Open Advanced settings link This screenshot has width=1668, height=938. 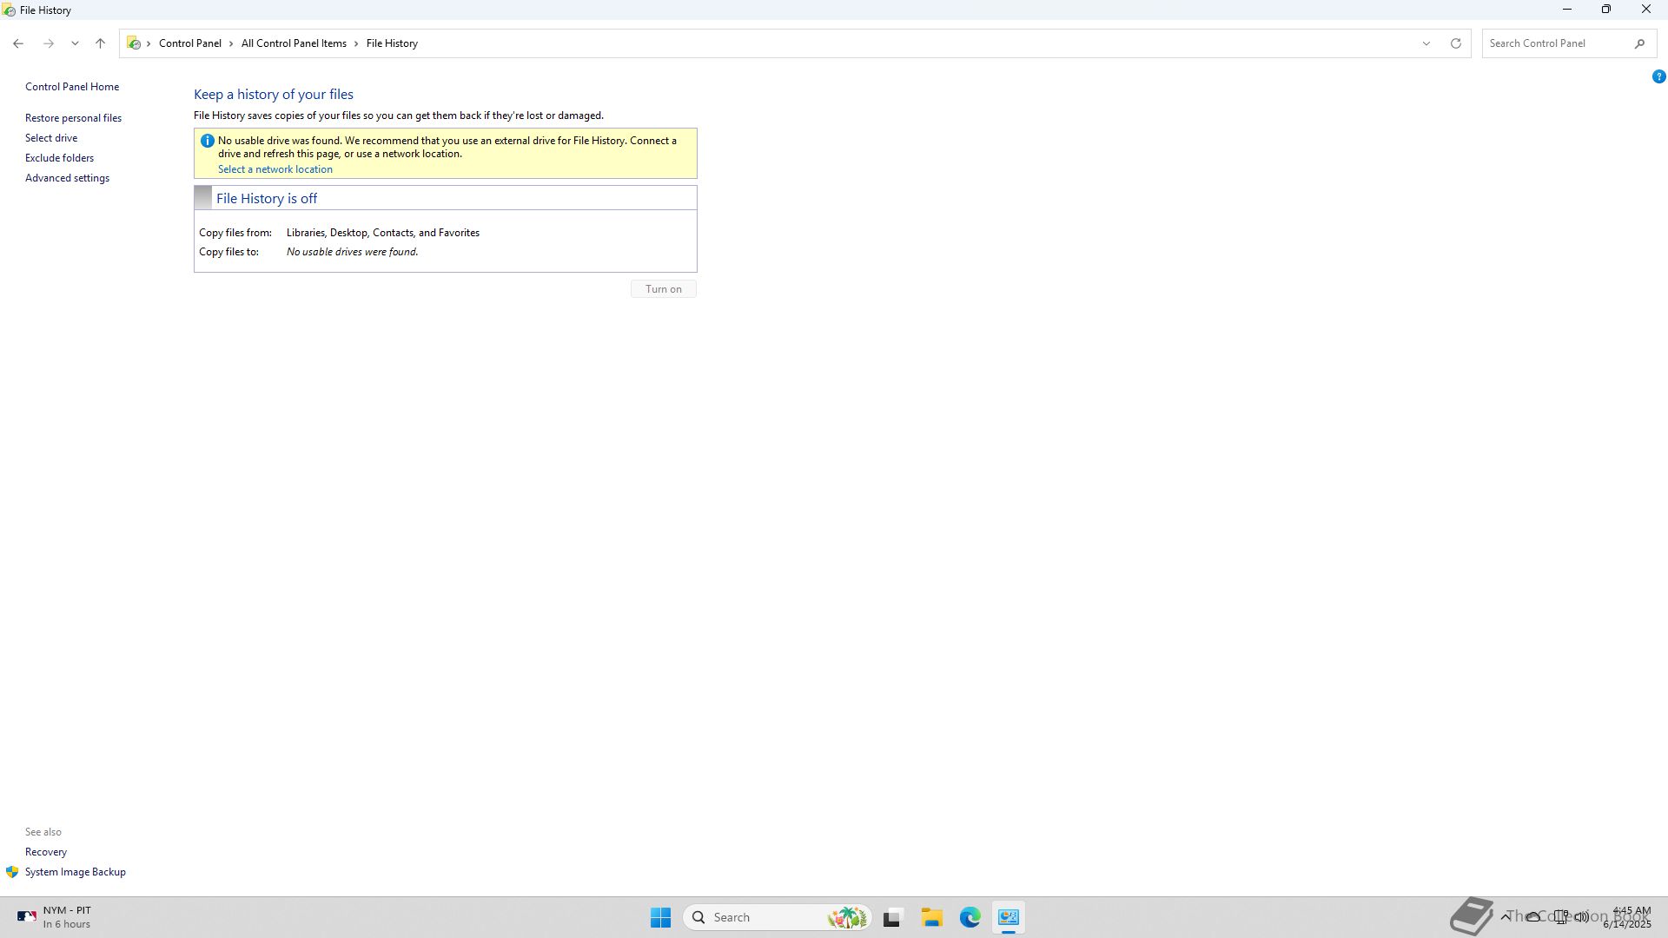[67, 178]
